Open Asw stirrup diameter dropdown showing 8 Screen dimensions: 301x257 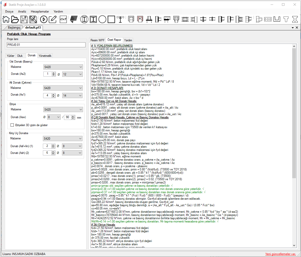pos(54,117)
